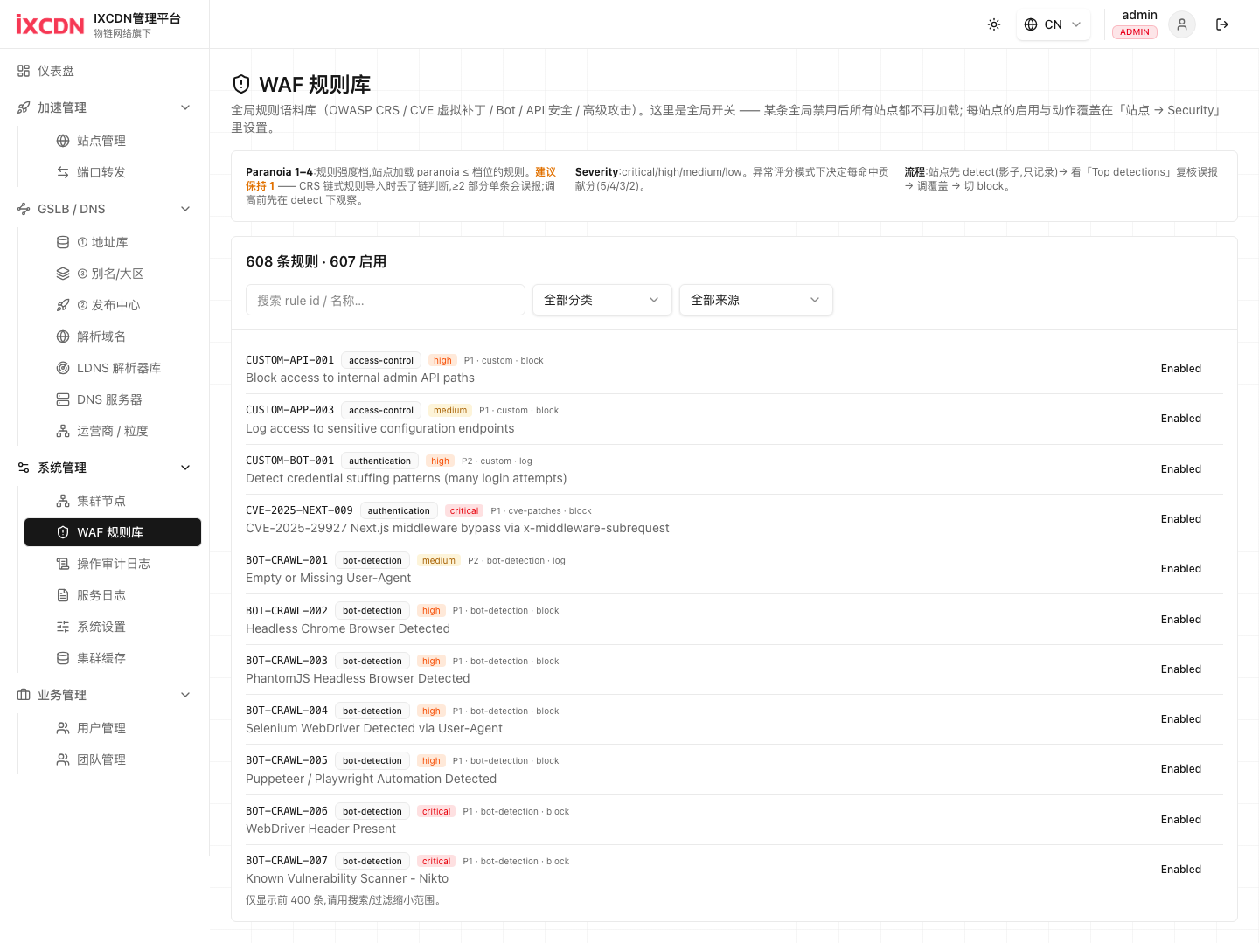The width and height of the screenshot is (1259, 943).
Task: Click the 集群缓存 database icon
Action: click(63, 658)
